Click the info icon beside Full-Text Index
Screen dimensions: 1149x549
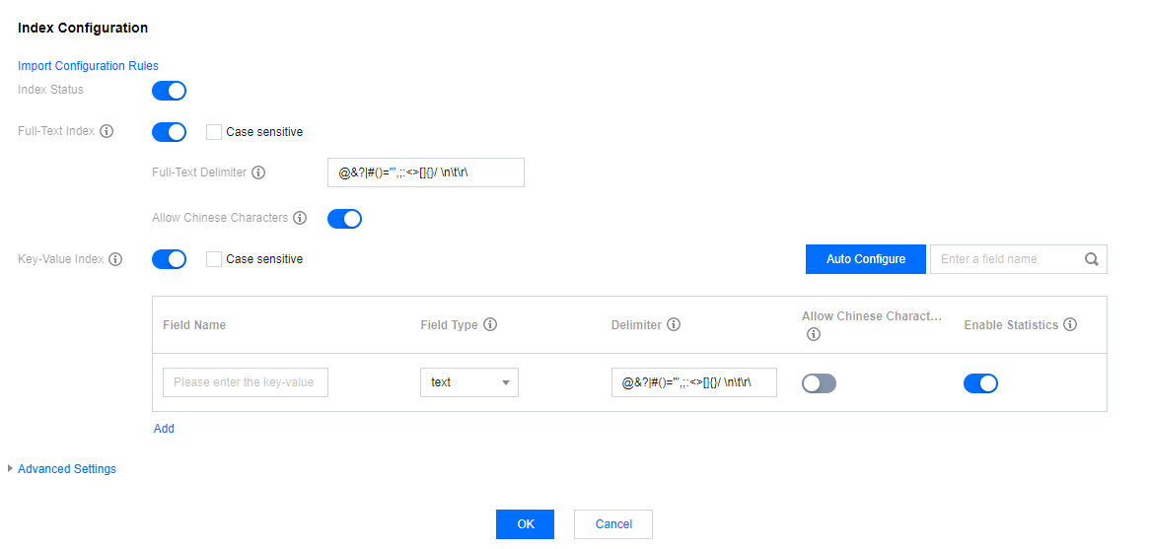pos(107,132)
